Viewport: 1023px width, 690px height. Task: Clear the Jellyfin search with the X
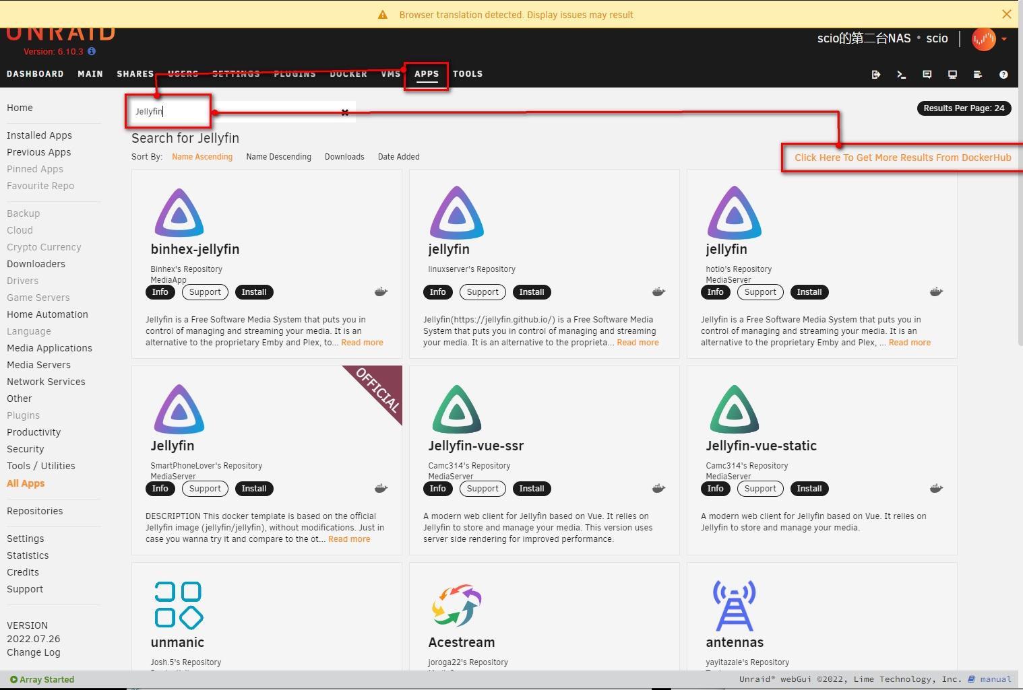[345, 112]
